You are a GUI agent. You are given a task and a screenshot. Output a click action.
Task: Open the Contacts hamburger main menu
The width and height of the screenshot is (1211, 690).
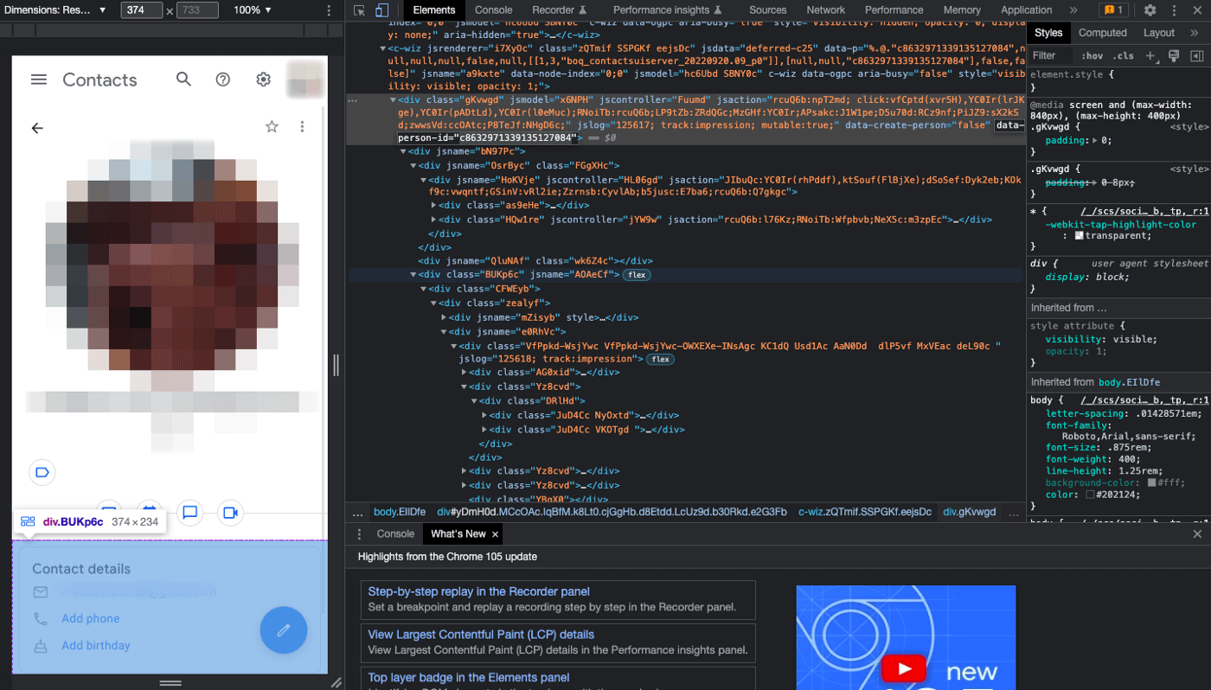[39, 80]
